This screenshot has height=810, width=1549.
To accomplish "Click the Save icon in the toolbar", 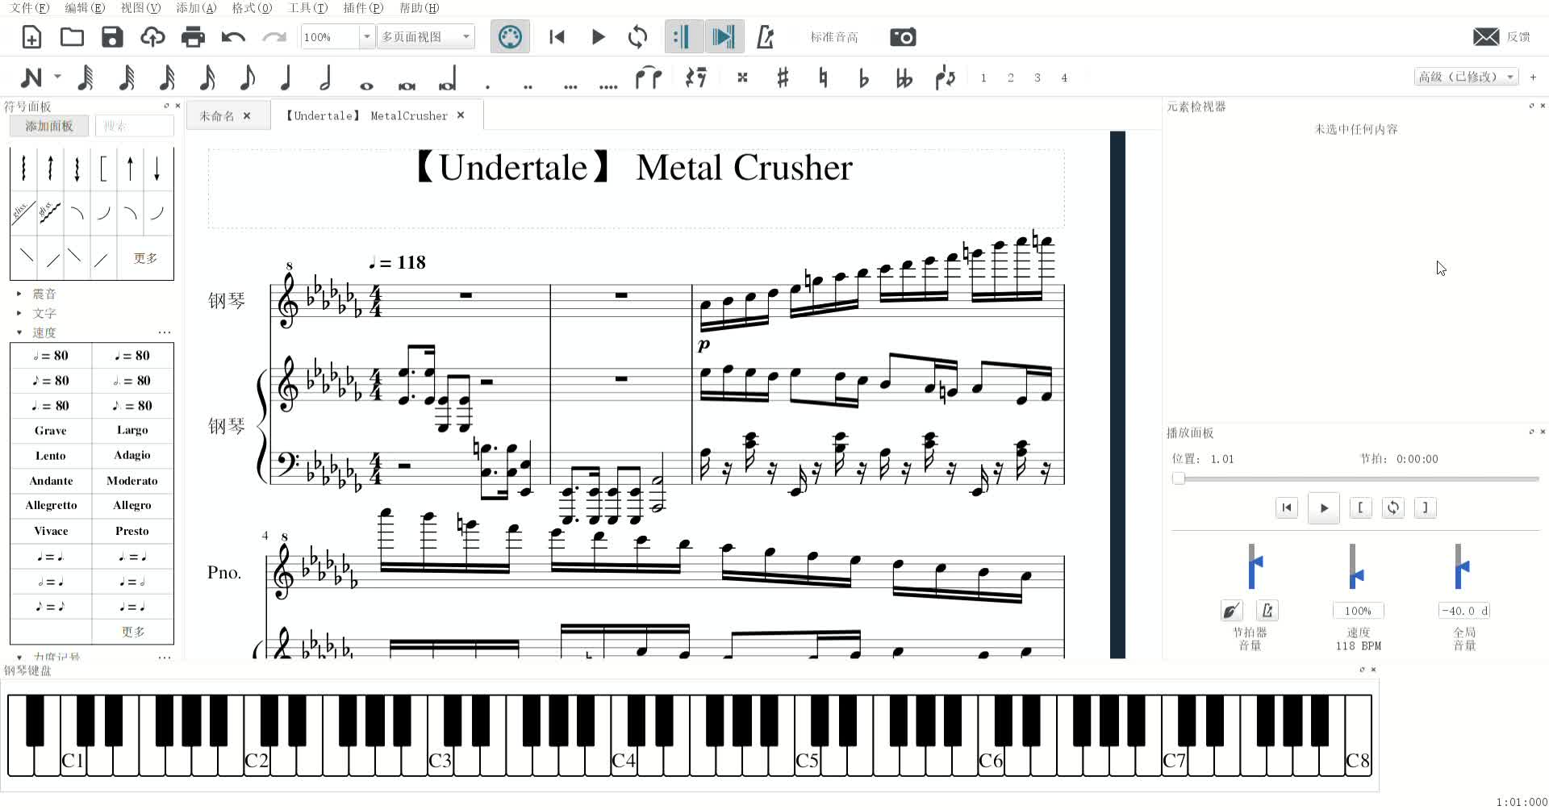I will [x=112, y=36].
